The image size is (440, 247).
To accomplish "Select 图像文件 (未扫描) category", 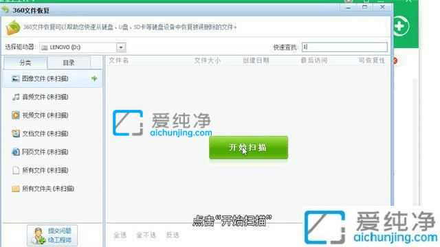I will pyautogui.click(x=53, y=79).
